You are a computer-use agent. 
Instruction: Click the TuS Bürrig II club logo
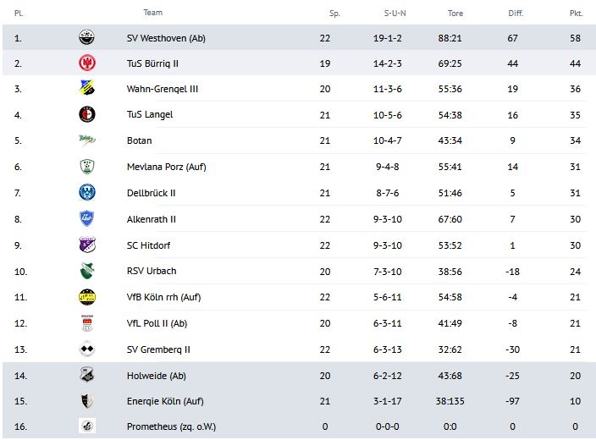pos(86,63)
